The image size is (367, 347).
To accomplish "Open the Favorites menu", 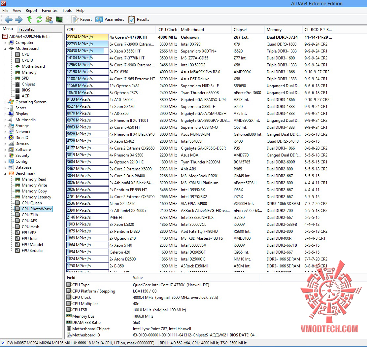I will 50,11.
